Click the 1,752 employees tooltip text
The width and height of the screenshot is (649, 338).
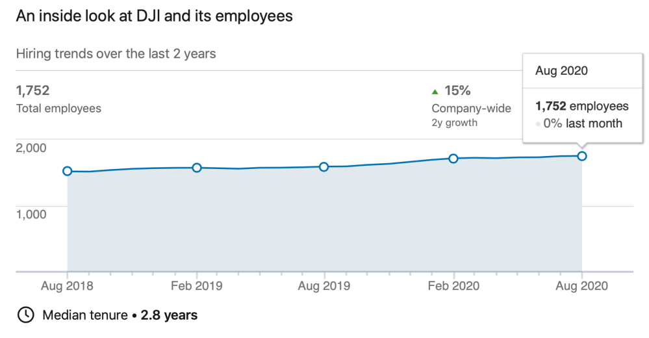tap(581, 107)
